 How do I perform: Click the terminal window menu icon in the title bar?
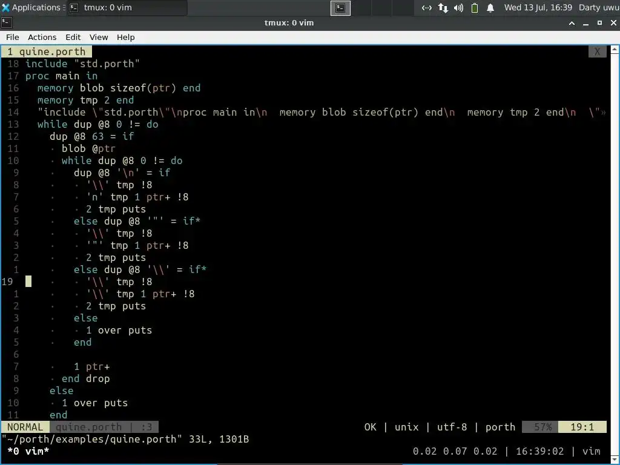tap(7, 22)
